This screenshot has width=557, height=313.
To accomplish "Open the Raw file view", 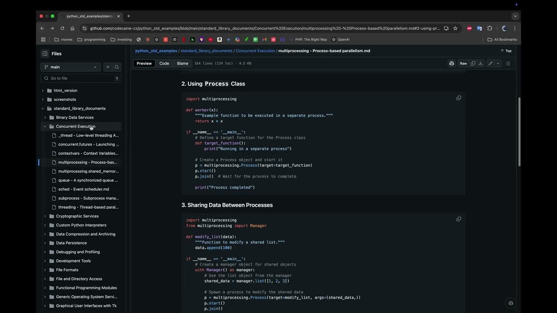I will (x=463, y=63).
